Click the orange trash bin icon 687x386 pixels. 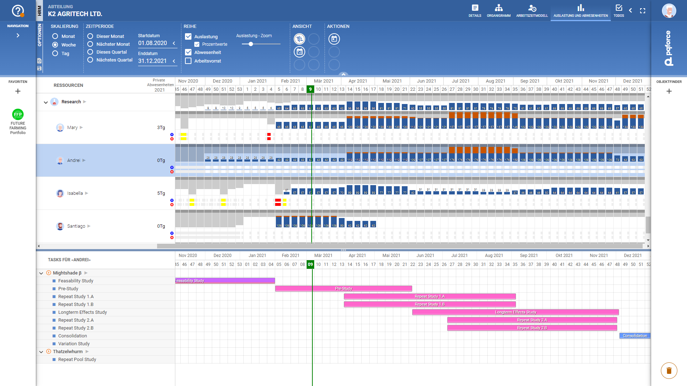[669, 370]
